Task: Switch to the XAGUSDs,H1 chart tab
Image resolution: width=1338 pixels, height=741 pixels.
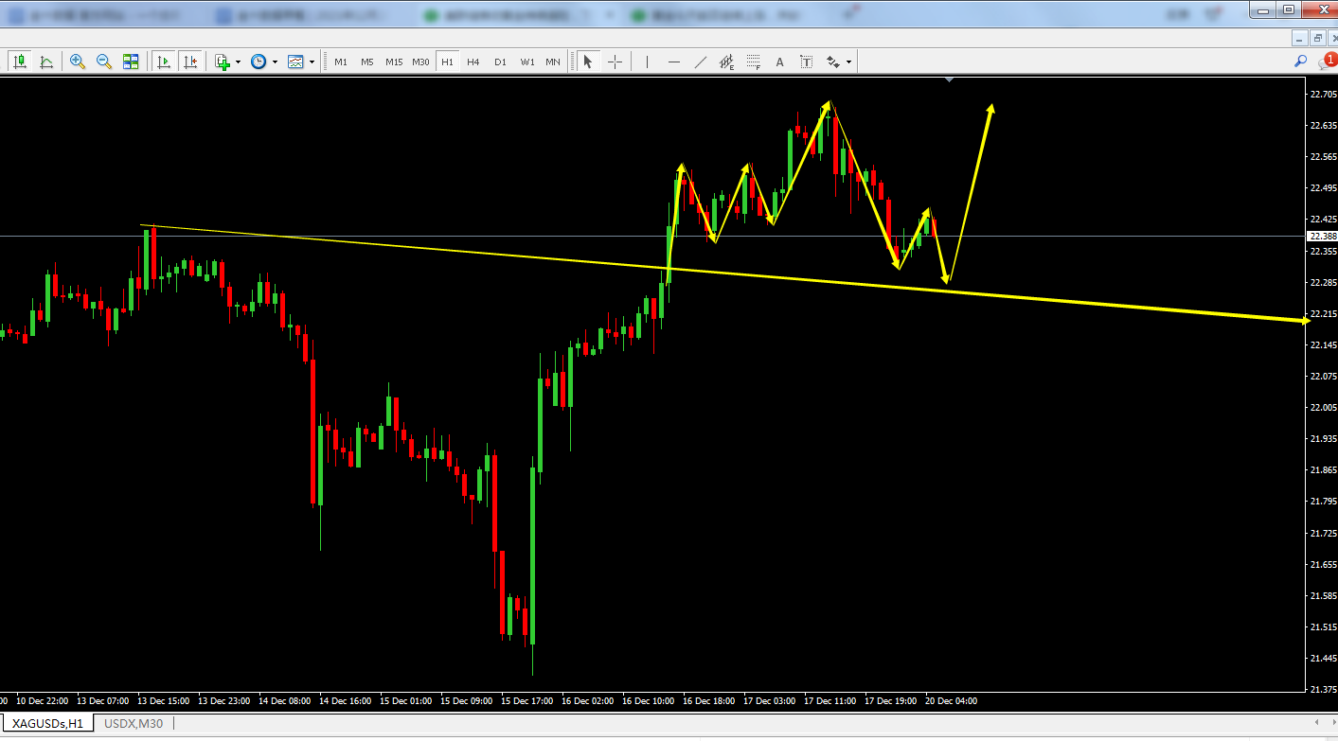Action: point(47,723)
